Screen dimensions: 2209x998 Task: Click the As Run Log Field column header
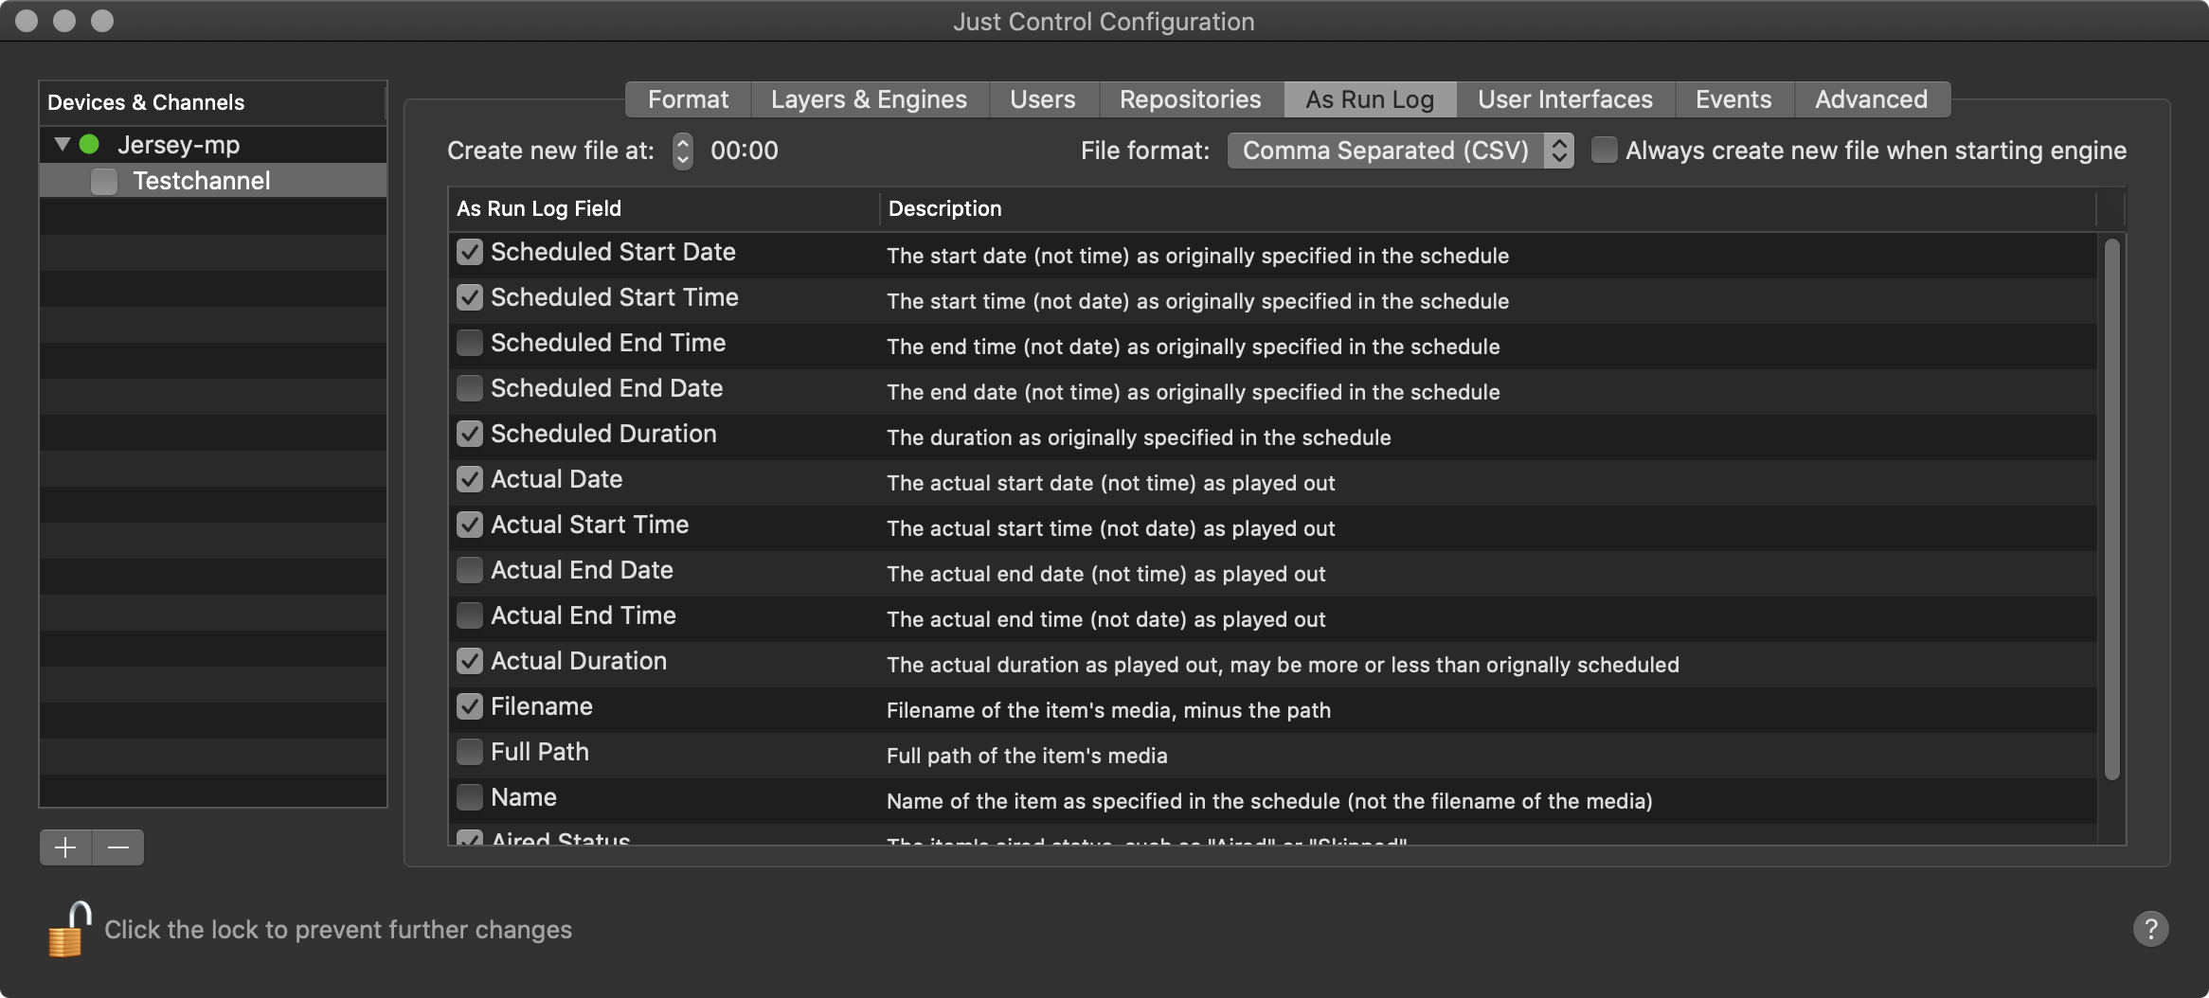click(x=663, y=208)
